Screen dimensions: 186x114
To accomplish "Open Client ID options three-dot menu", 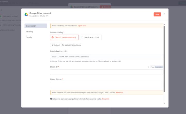I will pyautogui.click(x=149, y=67).
